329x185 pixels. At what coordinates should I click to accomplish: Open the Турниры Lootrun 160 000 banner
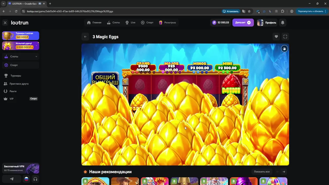click(21, 35)
